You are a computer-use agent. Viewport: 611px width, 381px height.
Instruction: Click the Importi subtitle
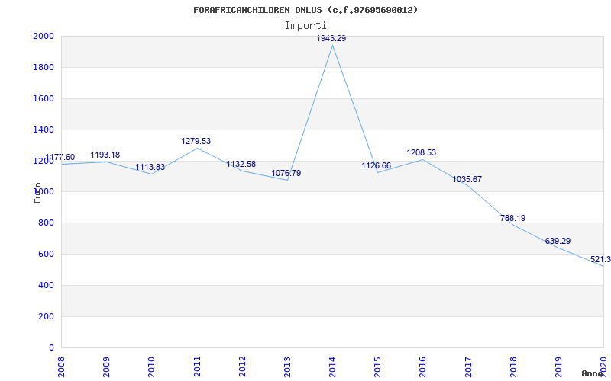[305, 26]
